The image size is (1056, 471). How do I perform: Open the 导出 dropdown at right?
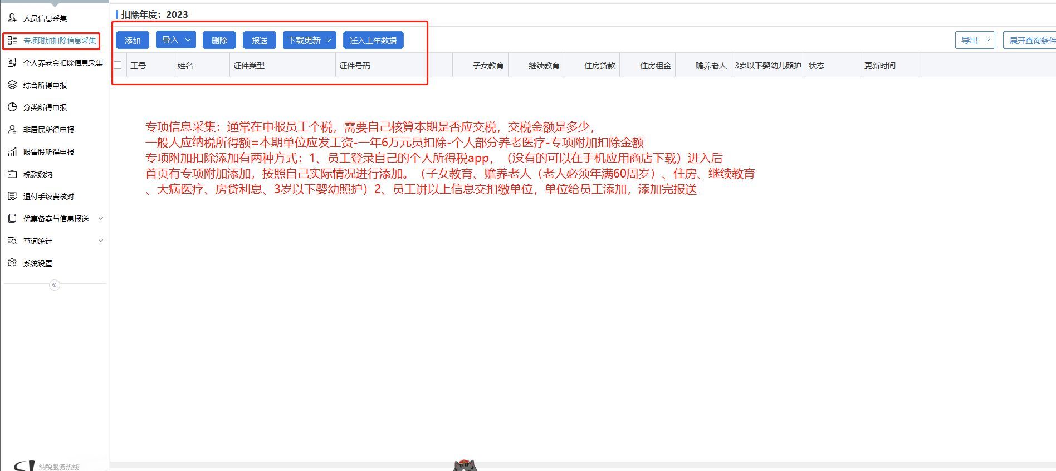click(975, 40)
